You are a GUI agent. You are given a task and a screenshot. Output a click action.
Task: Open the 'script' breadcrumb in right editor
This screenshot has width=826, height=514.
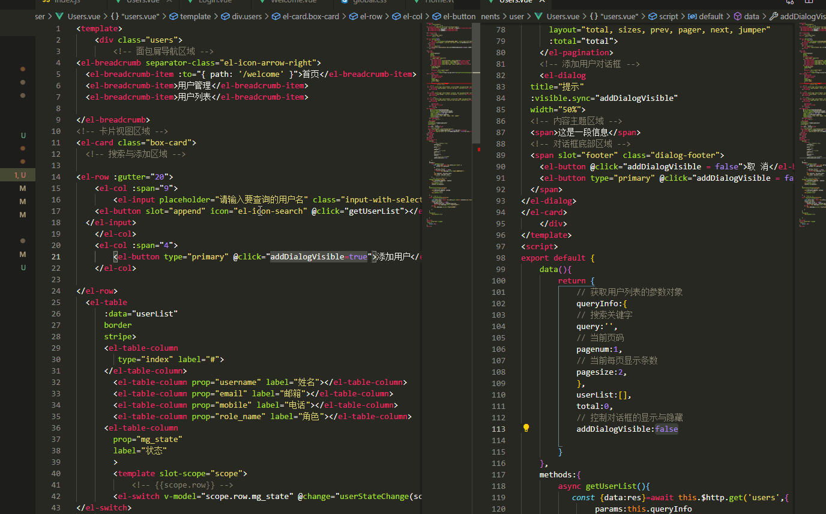pyautogui.click(x=663, y=17)
